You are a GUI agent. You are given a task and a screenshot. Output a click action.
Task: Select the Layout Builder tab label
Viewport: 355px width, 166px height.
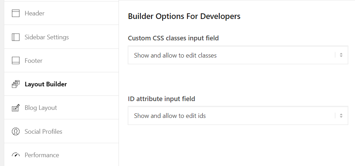(46, 84)
